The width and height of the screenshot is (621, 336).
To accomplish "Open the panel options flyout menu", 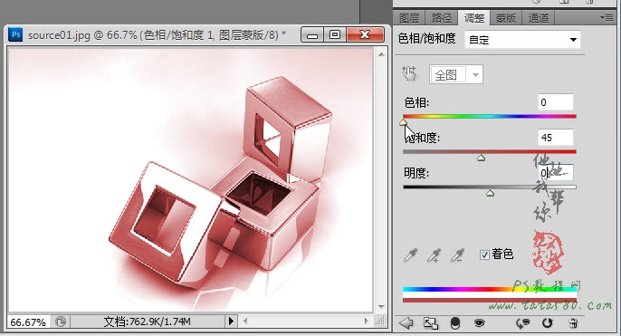I will pyautogui.click(x=607, y=17).
